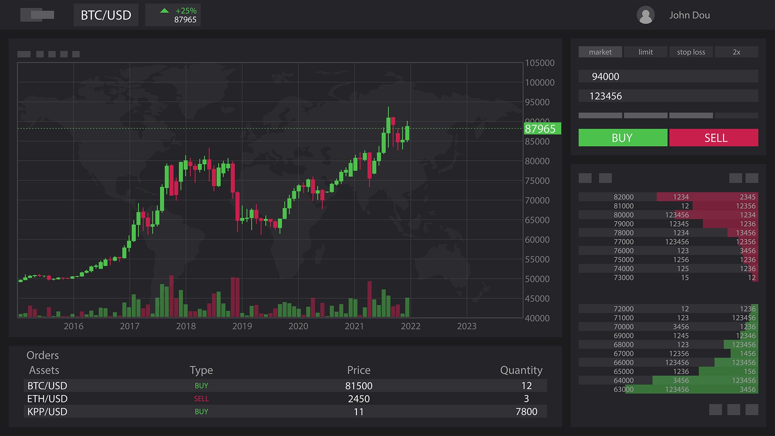The image size is (775, 436).
Task: Click the gray logo at top left
Action: [x=37, y=15]
